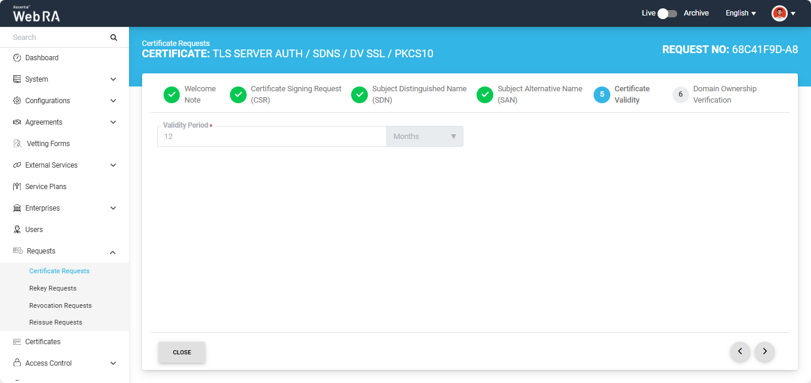Image resolution: width=811 pixels, height=383 pixels.
Task: Click the Service Plans icon
Action: click(17, 187)
